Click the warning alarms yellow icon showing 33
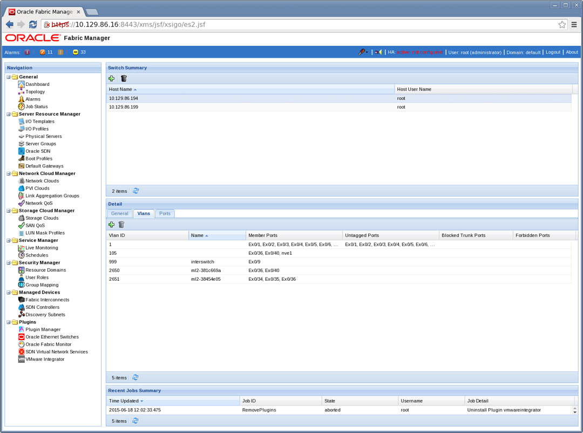 pyautogui.click(x=76, y=52)
